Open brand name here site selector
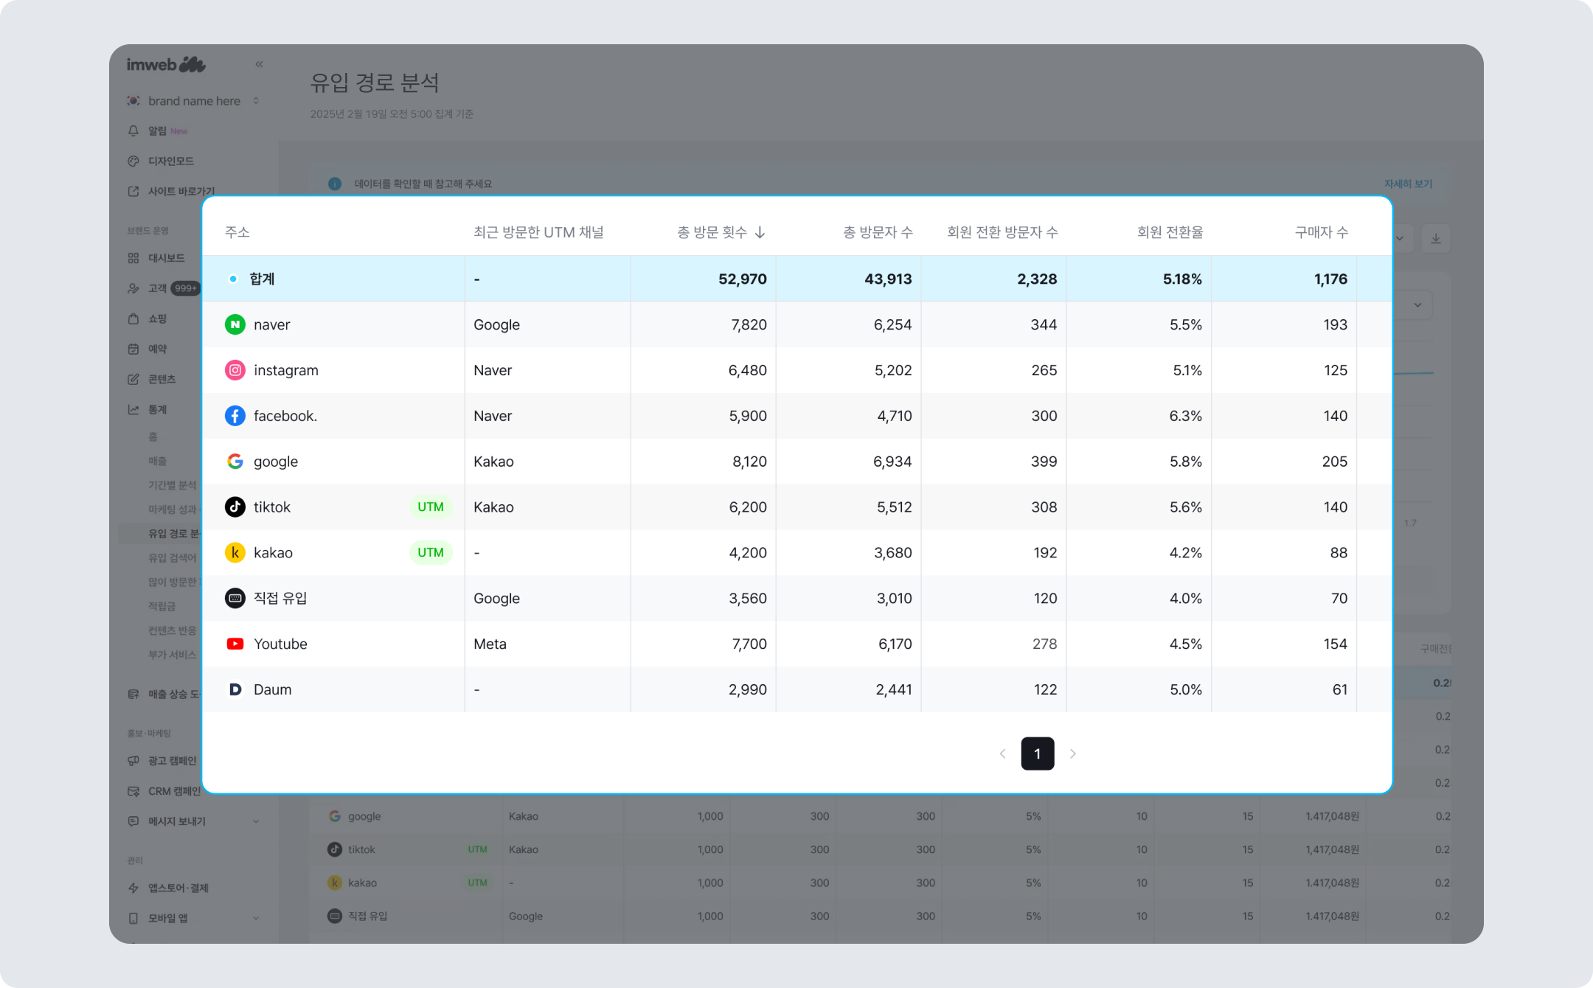This screenshot has width=1593, height=988. [194, 101]
